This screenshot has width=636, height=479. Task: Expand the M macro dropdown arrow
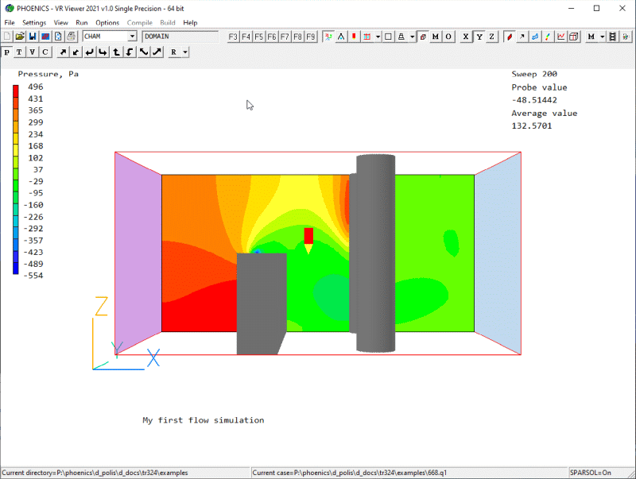click(603, 37)
